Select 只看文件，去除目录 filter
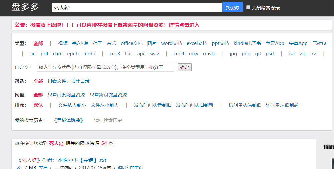The width and height of the screenshot is (334, 169). (x=69, y=81)
